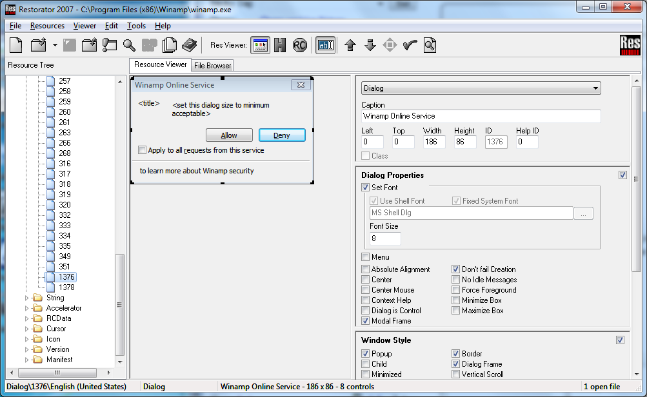
Task: Click the Deny button in the preview
Action: point(282,135)
